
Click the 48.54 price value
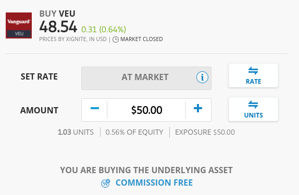[x=58, y=27]
